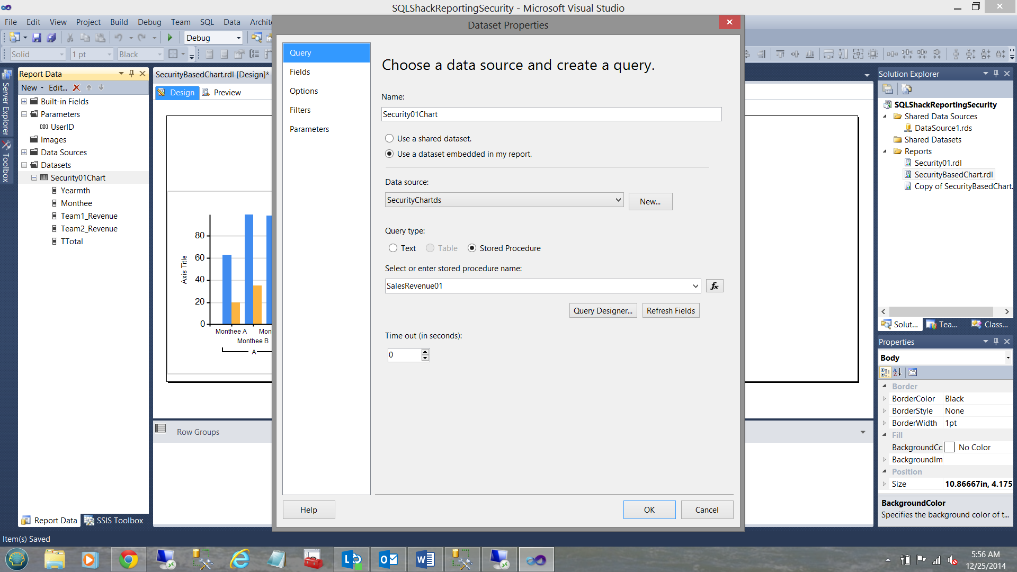Click the expression fx button
Image resolution: width=1017 pixels, height=572 pixels.
pyautogui.click(x=714, y=286)
